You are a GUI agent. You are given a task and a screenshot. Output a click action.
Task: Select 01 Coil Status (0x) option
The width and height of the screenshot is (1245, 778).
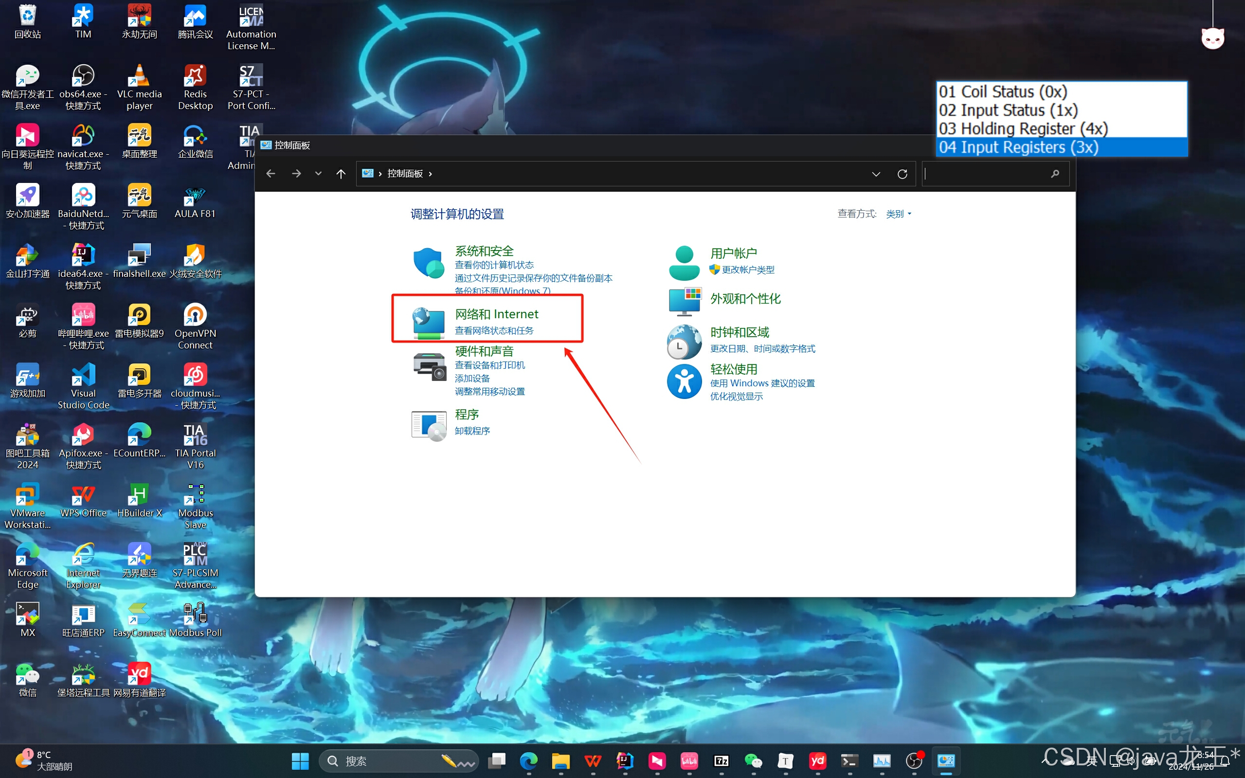(x=1003, y=91)
